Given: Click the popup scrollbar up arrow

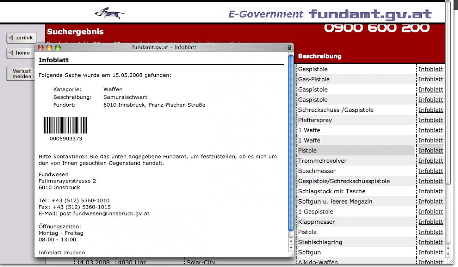Looking at the screenshot, I should (291, 241).
